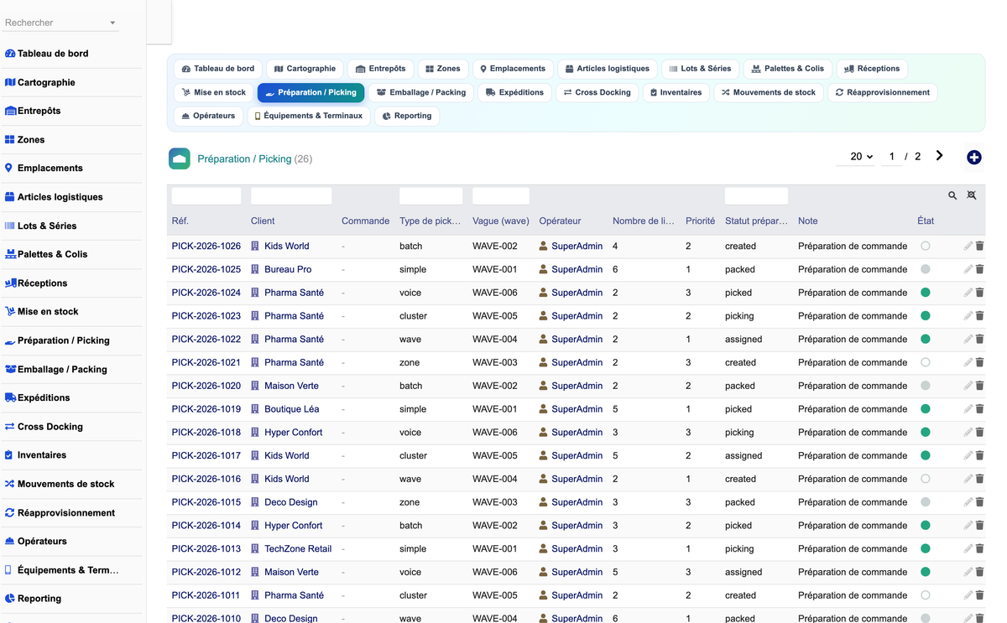
Task: Click the add new picking plus icon
Action: 973,158
